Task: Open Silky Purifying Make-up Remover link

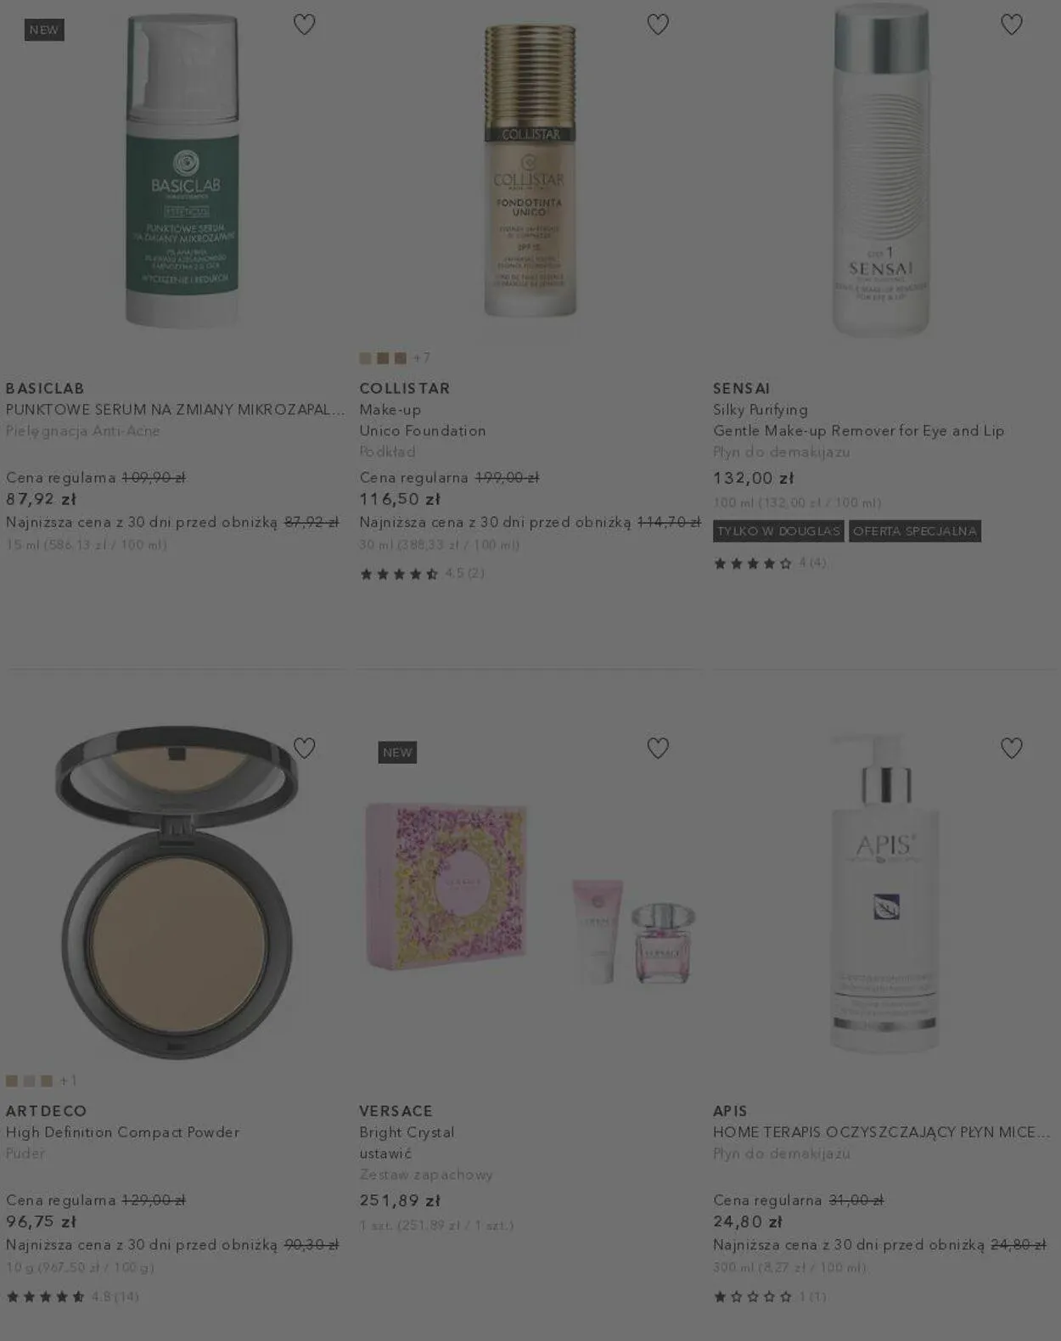Action: point(858,420)
